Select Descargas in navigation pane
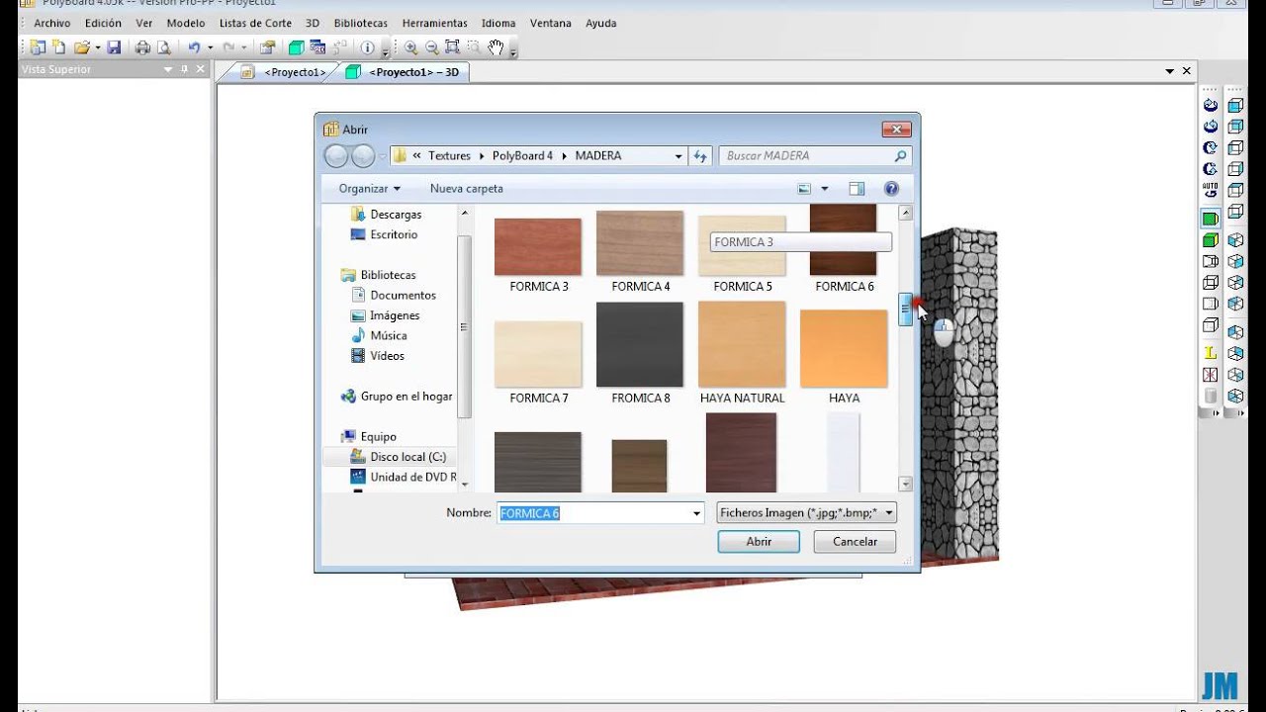Screen dimensions: 1266x712 coord(396,214)
